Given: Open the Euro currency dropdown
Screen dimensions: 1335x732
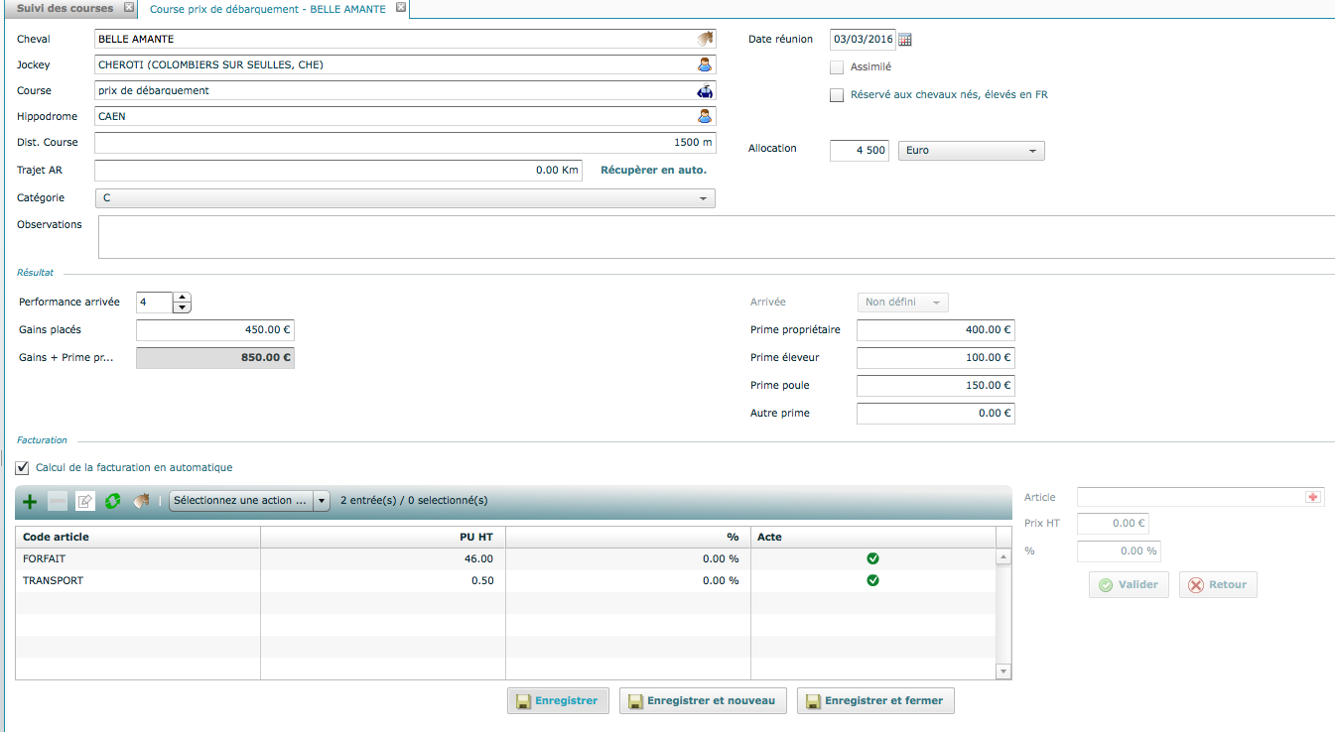Looking at the screenshot, I should (971, 151).
